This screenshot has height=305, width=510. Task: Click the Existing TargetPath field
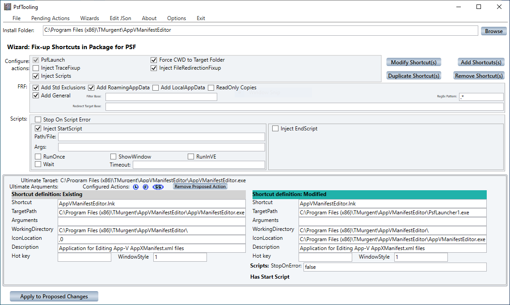[152, 213]
